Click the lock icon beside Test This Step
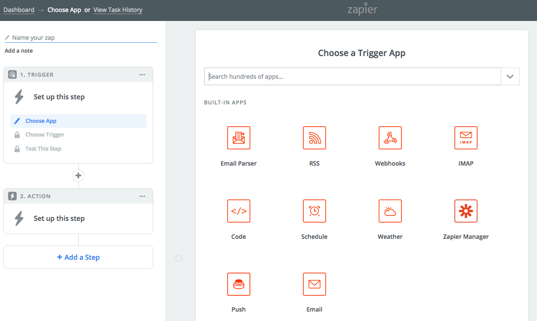Image resolution: width=537 pixels, height=321 pixels. (x=17, y=149)
